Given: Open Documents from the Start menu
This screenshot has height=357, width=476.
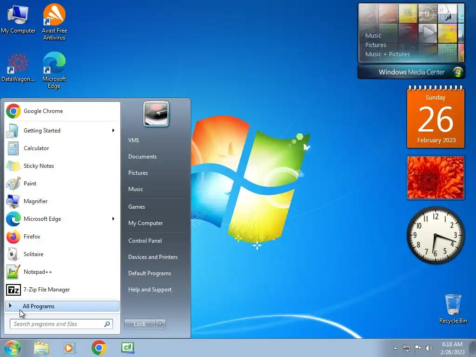Looking at the screenshot, I should (x=142, y=157).
